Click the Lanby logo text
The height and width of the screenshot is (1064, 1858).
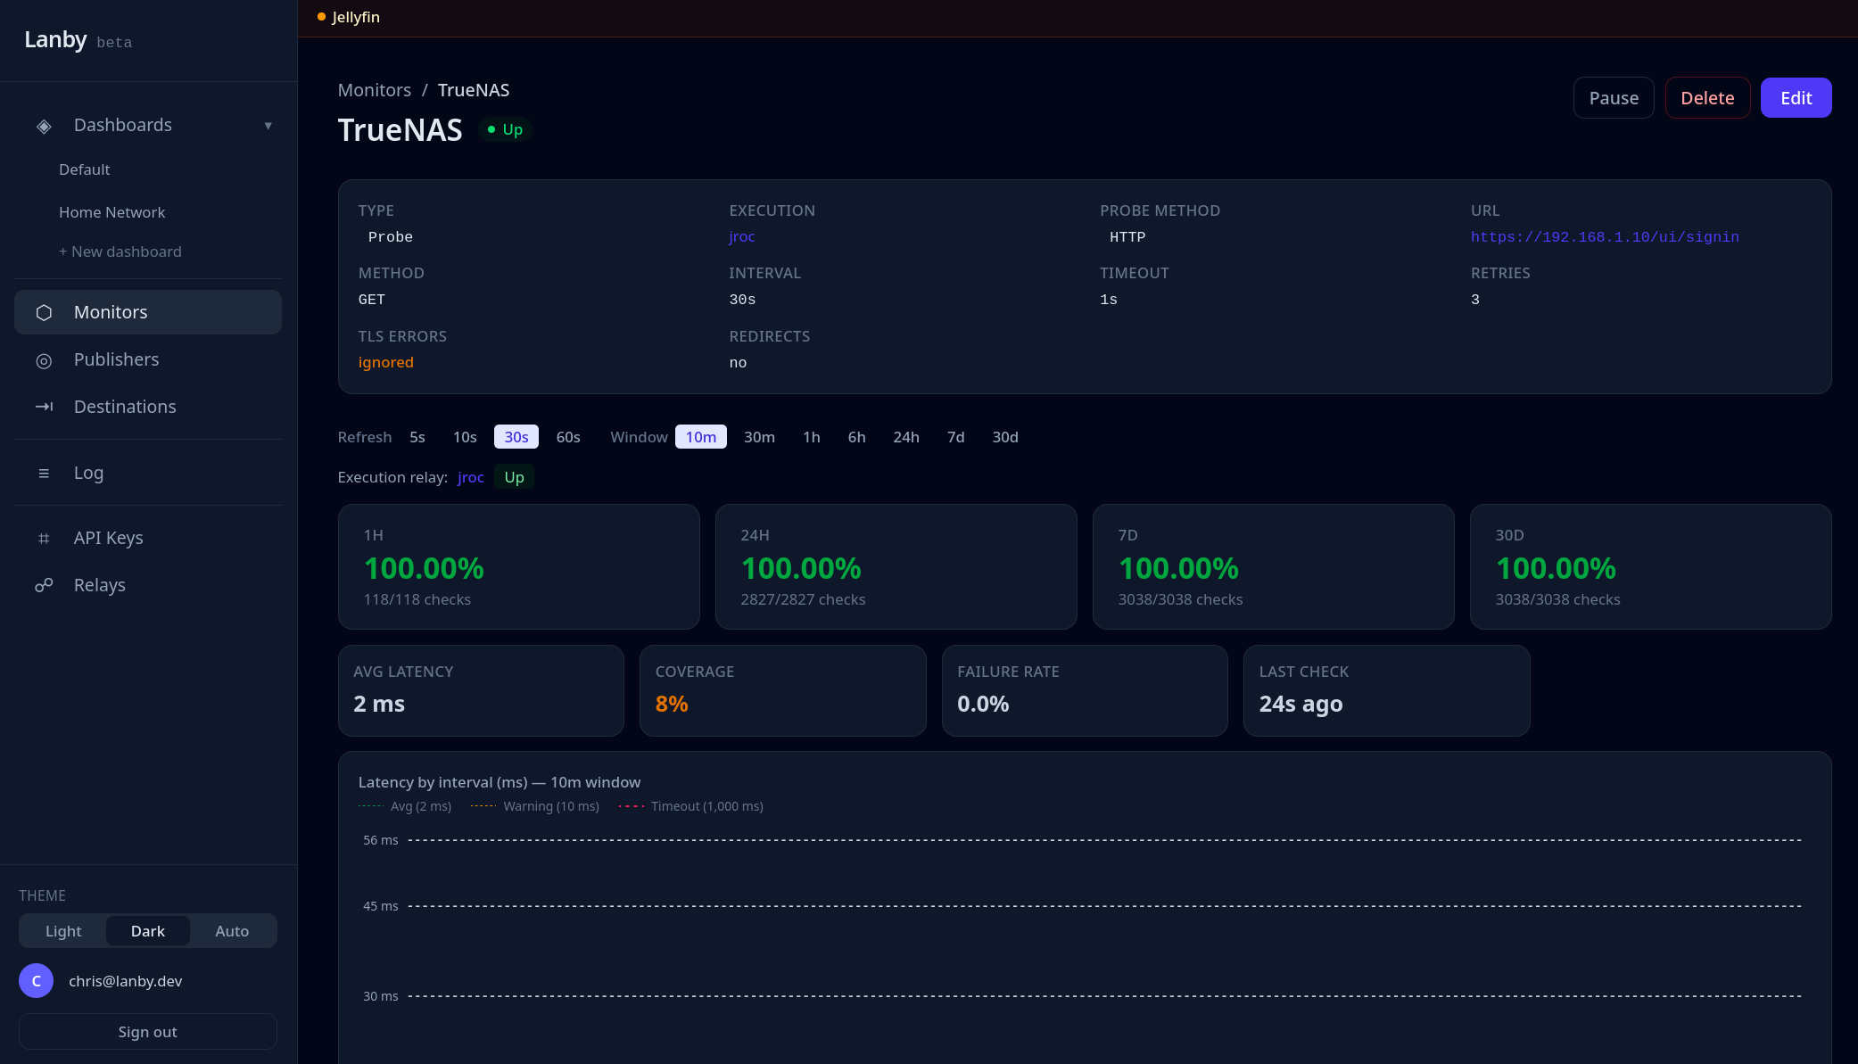coord(55,40)
